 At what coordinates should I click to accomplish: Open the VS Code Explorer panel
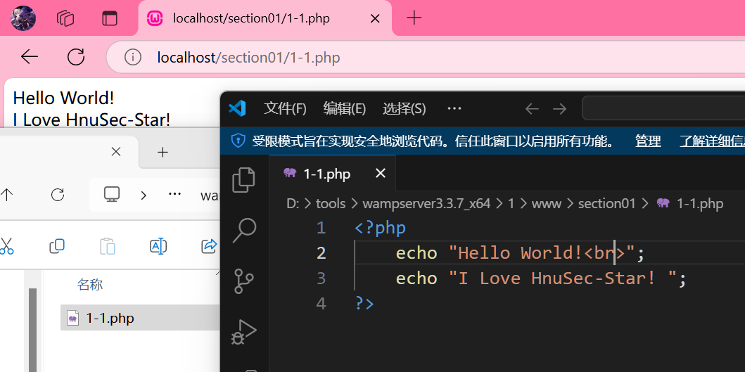pyautogui.click(x=243, y=179)
